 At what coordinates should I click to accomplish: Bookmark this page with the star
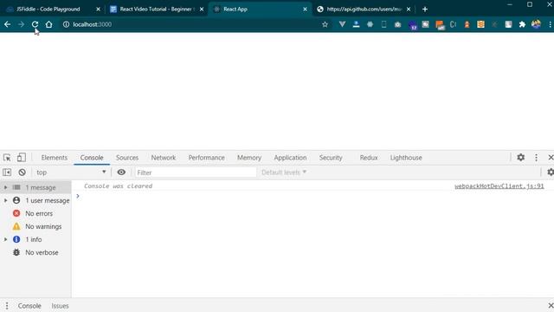(x=325, y=24)
